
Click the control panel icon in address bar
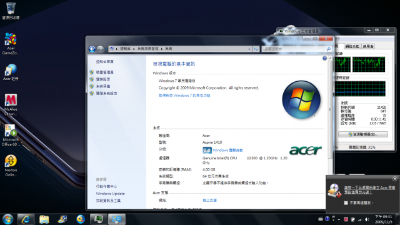[x=112, y=49]
